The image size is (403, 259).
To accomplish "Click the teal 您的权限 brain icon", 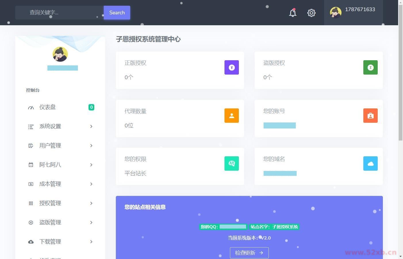I will tap(231, 163).
